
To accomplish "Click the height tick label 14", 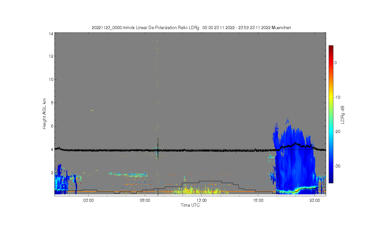I will (51, 34).
